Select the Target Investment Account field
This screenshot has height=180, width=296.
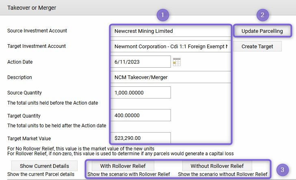pos(171,46)
